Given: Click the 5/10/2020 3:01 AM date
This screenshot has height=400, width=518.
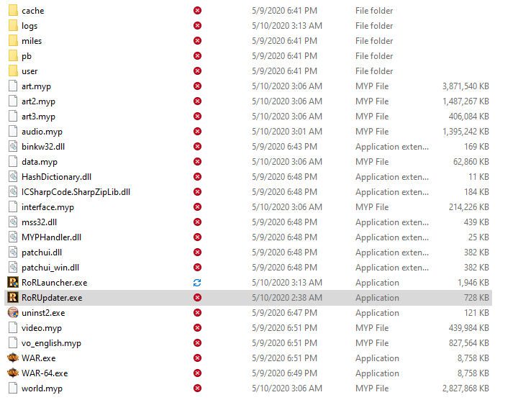Looking at the screenshot, I should click(287, 132).
